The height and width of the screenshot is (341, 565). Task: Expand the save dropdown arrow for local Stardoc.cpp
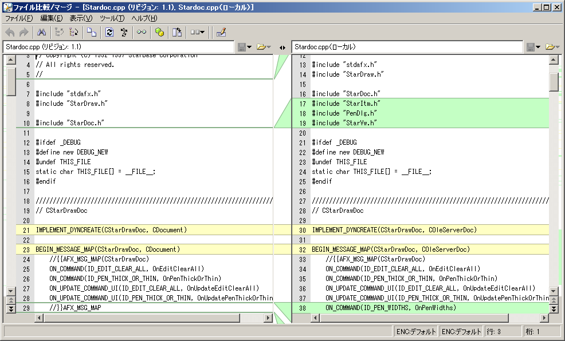(538, 47)
